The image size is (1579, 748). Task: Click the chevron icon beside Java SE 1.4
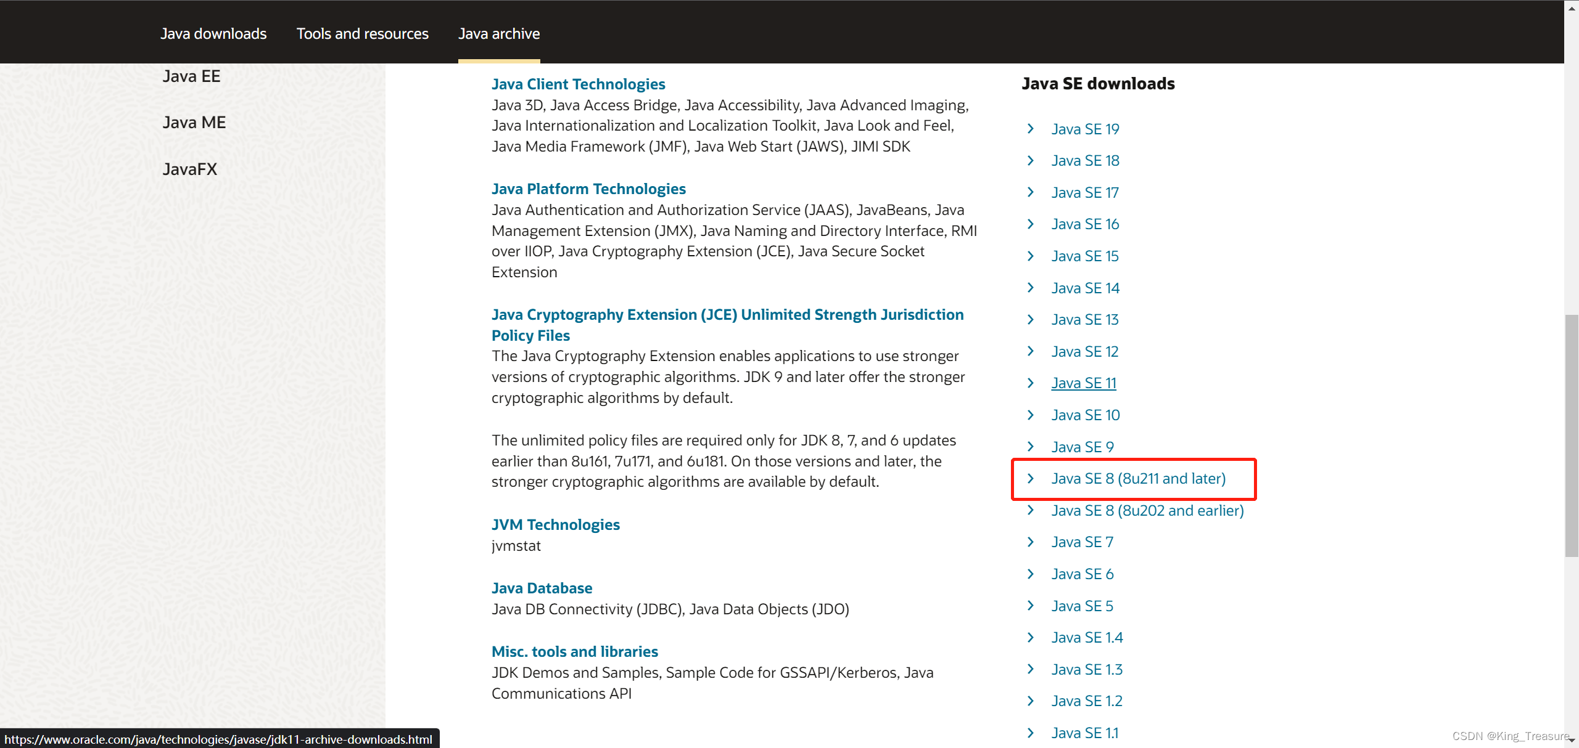pos(1031,637)
